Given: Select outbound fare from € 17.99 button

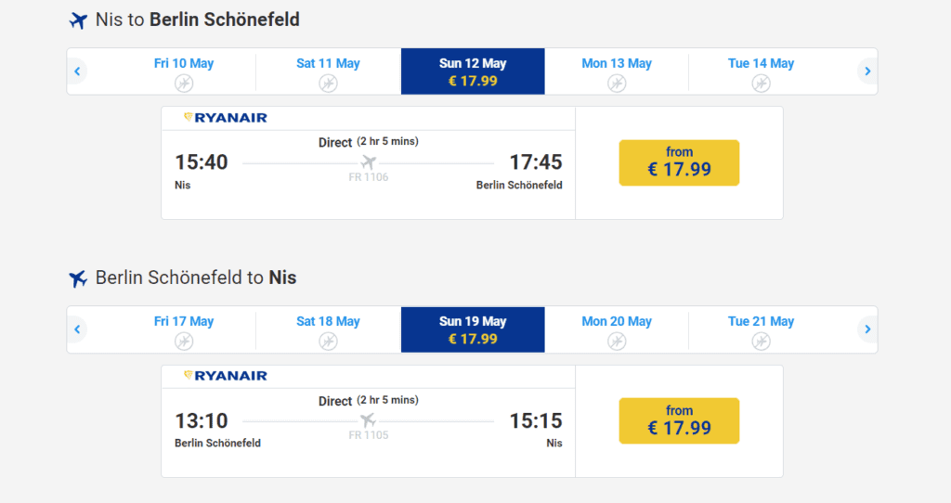Looking at the screenshot, I should click(x=679, y=162).
